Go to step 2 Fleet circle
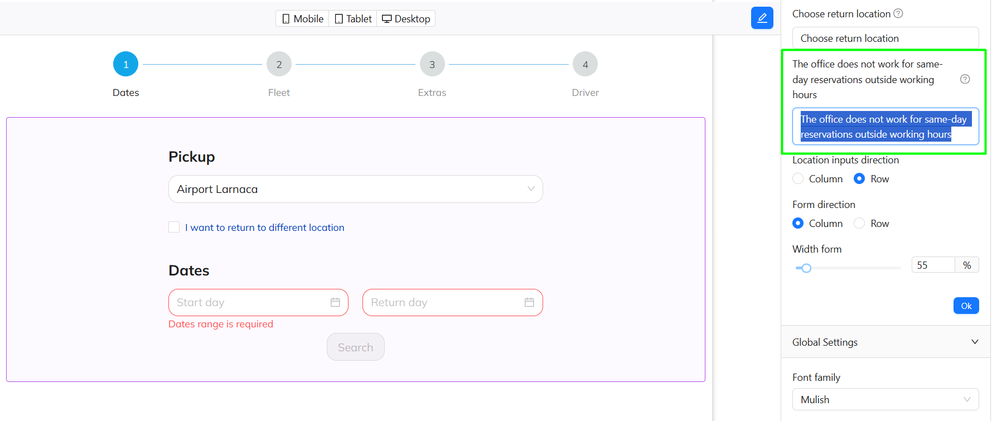This screenshot has width=992, height=421. coord(279,65)
